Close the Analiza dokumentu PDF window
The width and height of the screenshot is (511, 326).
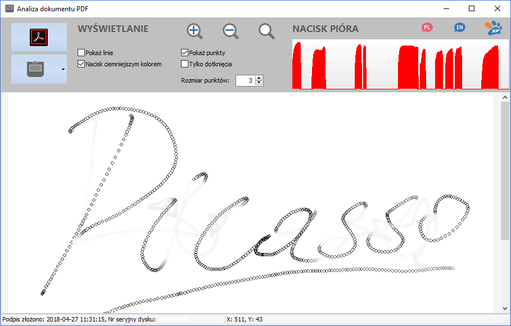coord(498,8)
